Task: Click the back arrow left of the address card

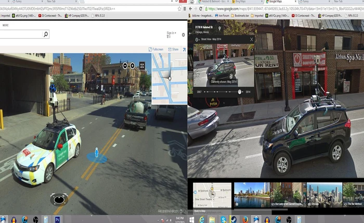Action: [x=190, y=33]
